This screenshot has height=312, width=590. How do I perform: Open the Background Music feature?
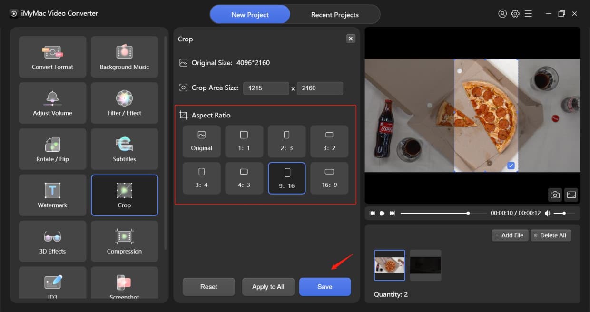click(124, 57)
